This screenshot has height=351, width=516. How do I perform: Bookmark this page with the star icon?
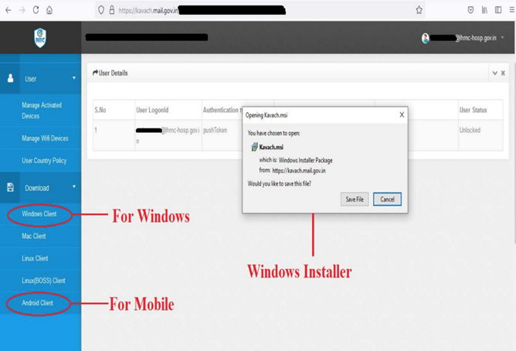pos(419,10)
